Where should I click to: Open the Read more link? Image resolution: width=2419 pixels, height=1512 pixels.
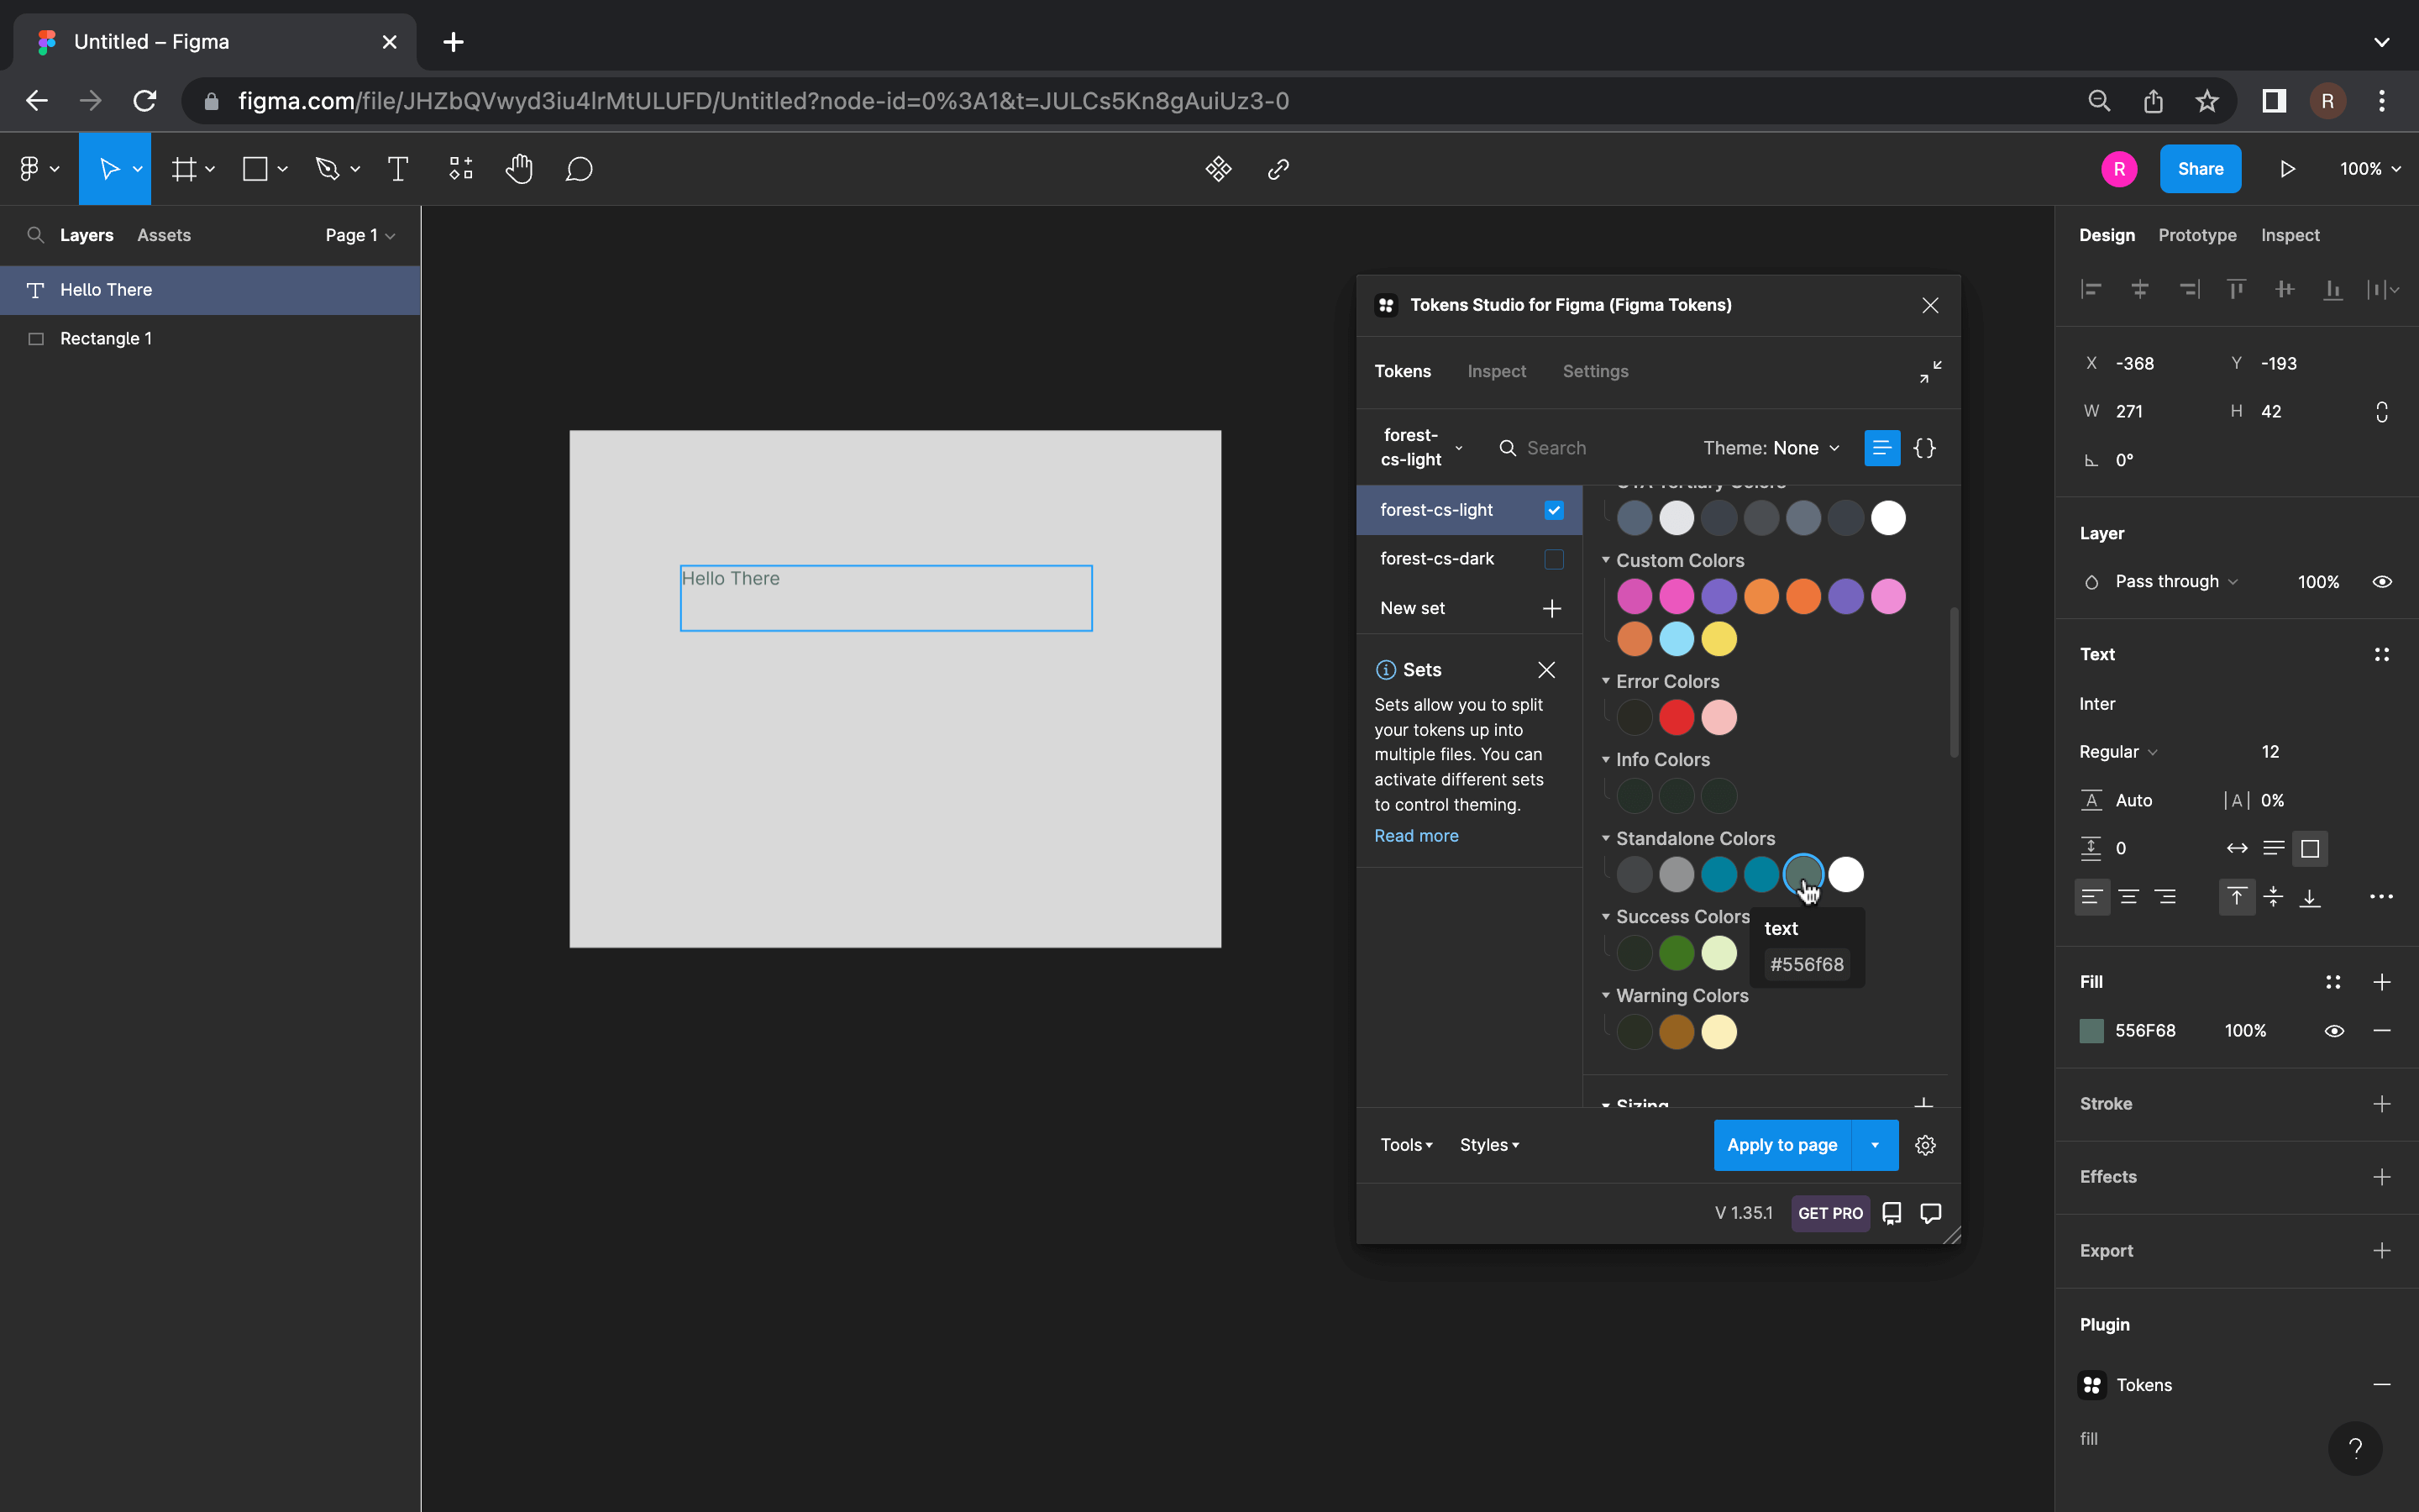pos(1415,836)
